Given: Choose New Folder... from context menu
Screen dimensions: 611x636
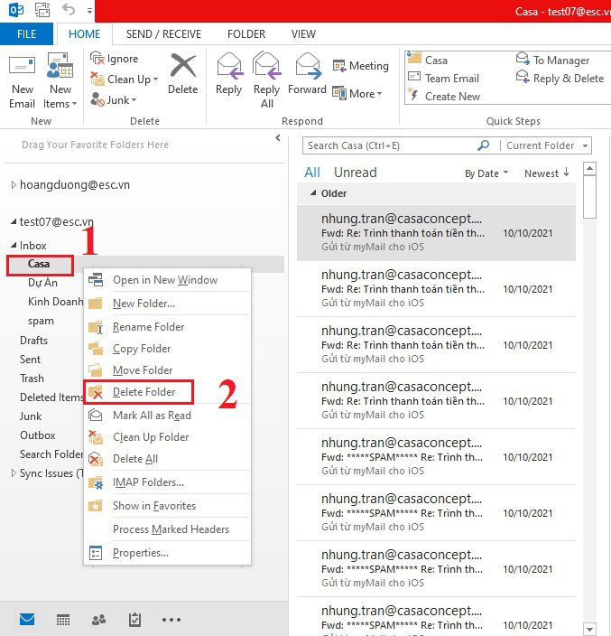Looking at the screenshot, I should pyautogui.click(x=167, y=304).
